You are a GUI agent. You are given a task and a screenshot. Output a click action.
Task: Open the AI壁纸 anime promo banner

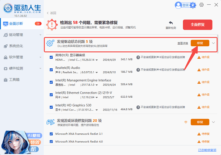click(21, 138)
